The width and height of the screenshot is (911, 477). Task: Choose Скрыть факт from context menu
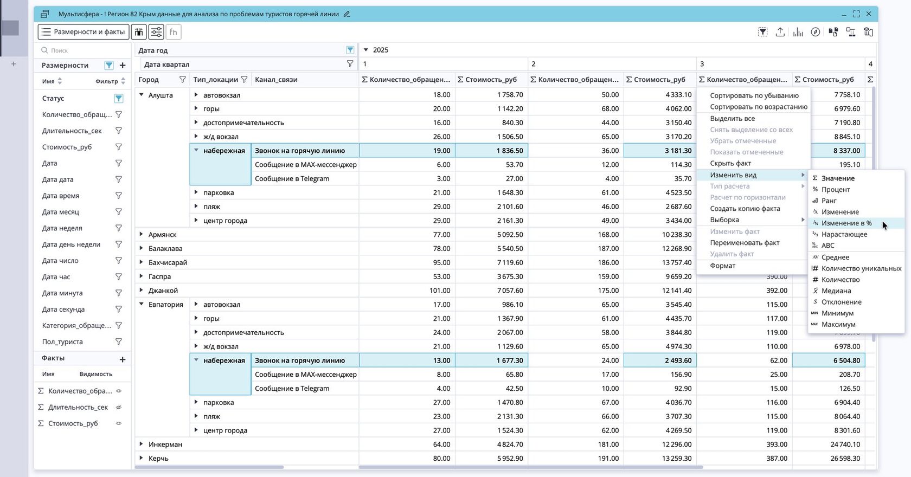point(753,163)
